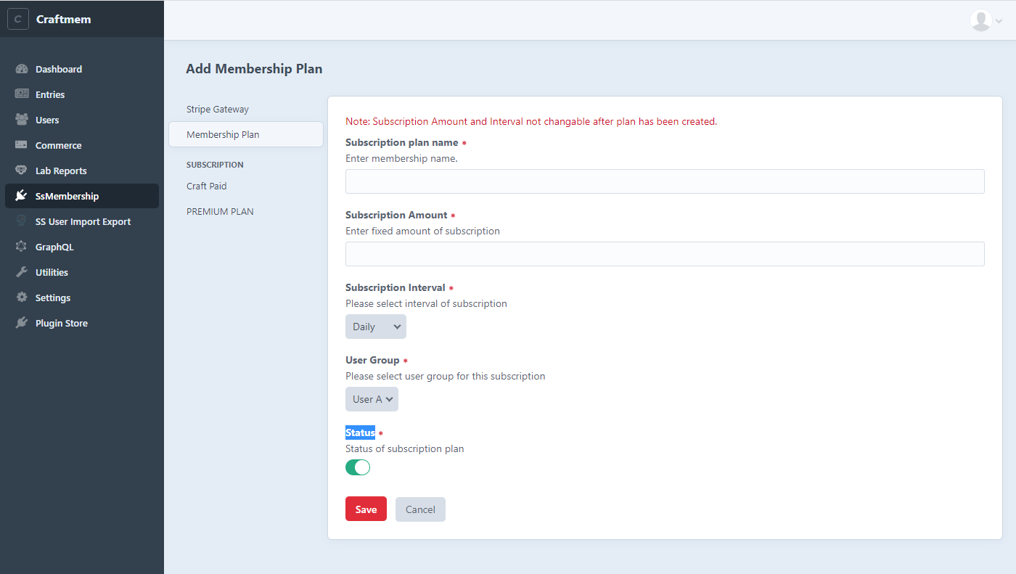
Task: Click the Plugin Store plug icon
Action: click(22, 323)
